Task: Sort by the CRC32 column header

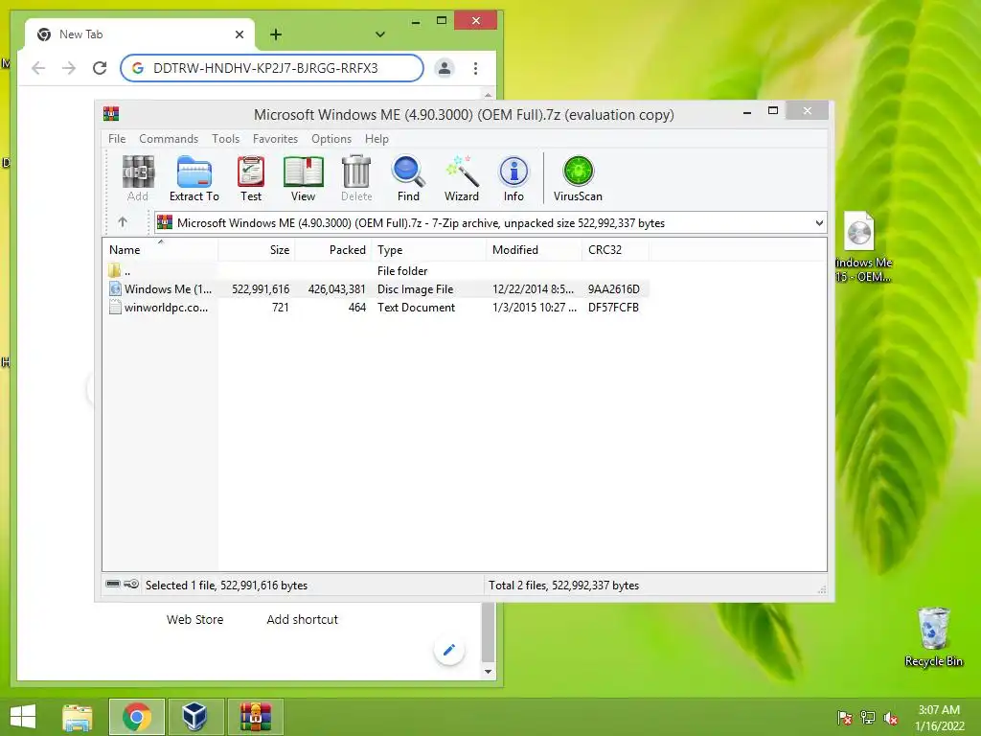Action: click(615, 250)
